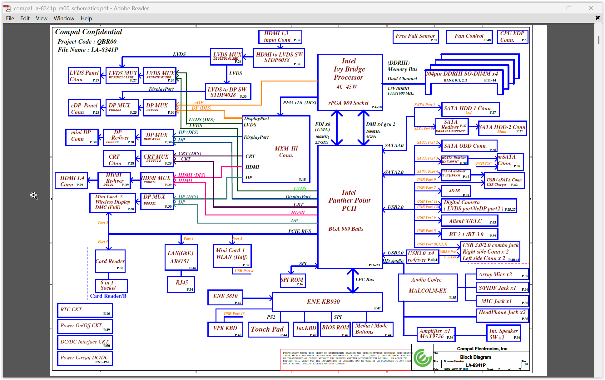Click the 'RJ45' block
Image resolution: width=605 pixels, height=380 pixels.
coord(181,284)
